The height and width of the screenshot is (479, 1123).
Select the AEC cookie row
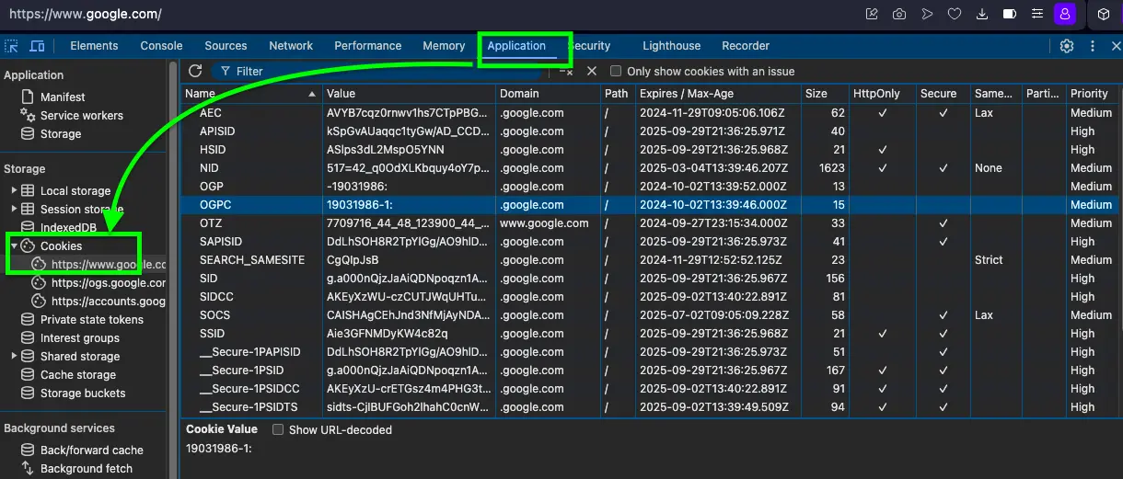point(650,113)
